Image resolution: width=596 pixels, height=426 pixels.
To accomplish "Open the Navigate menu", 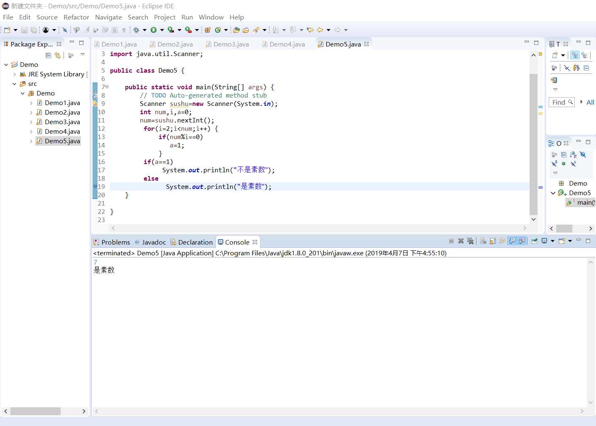I will click(x=108, y=17).
